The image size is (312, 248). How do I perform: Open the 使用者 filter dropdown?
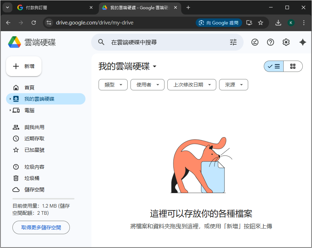point(147,85)
